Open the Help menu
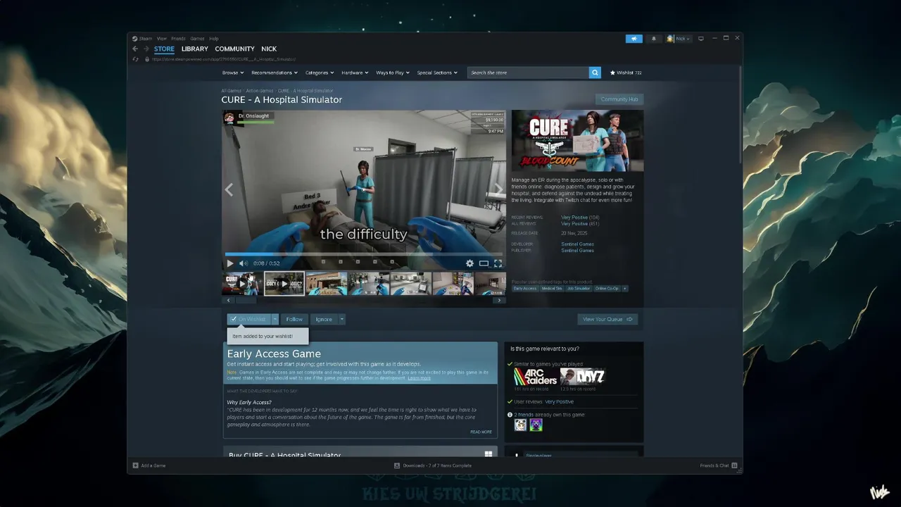This screenshot has width=901, height=507. pyautogui.click(x=214, y=39)
